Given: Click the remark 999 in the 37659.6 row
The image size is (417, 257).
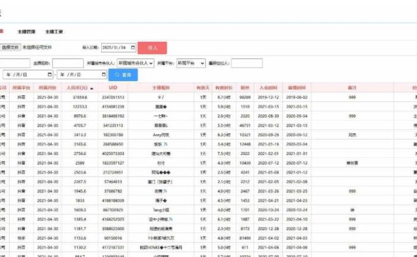Looking at the screenshot, I should point(352,98).
